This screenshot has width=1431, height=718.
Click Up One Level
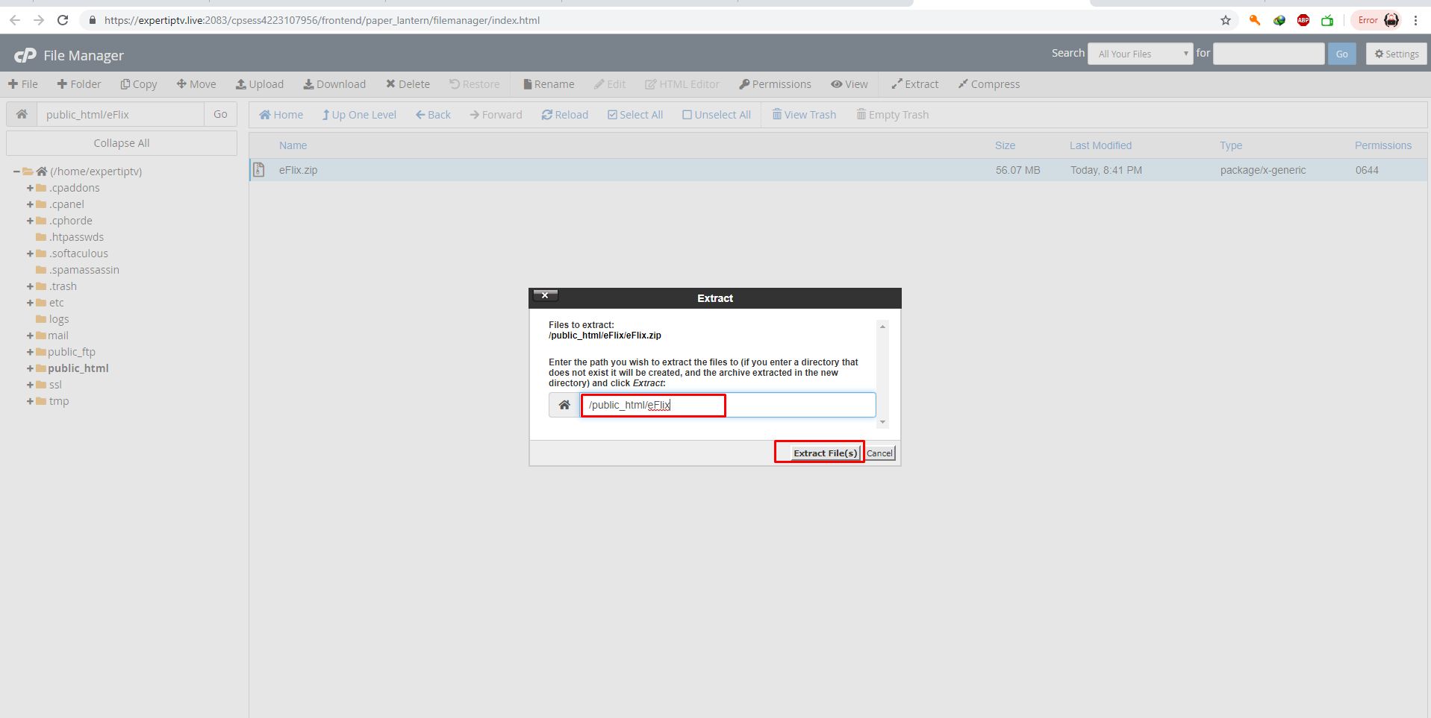(359, 115)
